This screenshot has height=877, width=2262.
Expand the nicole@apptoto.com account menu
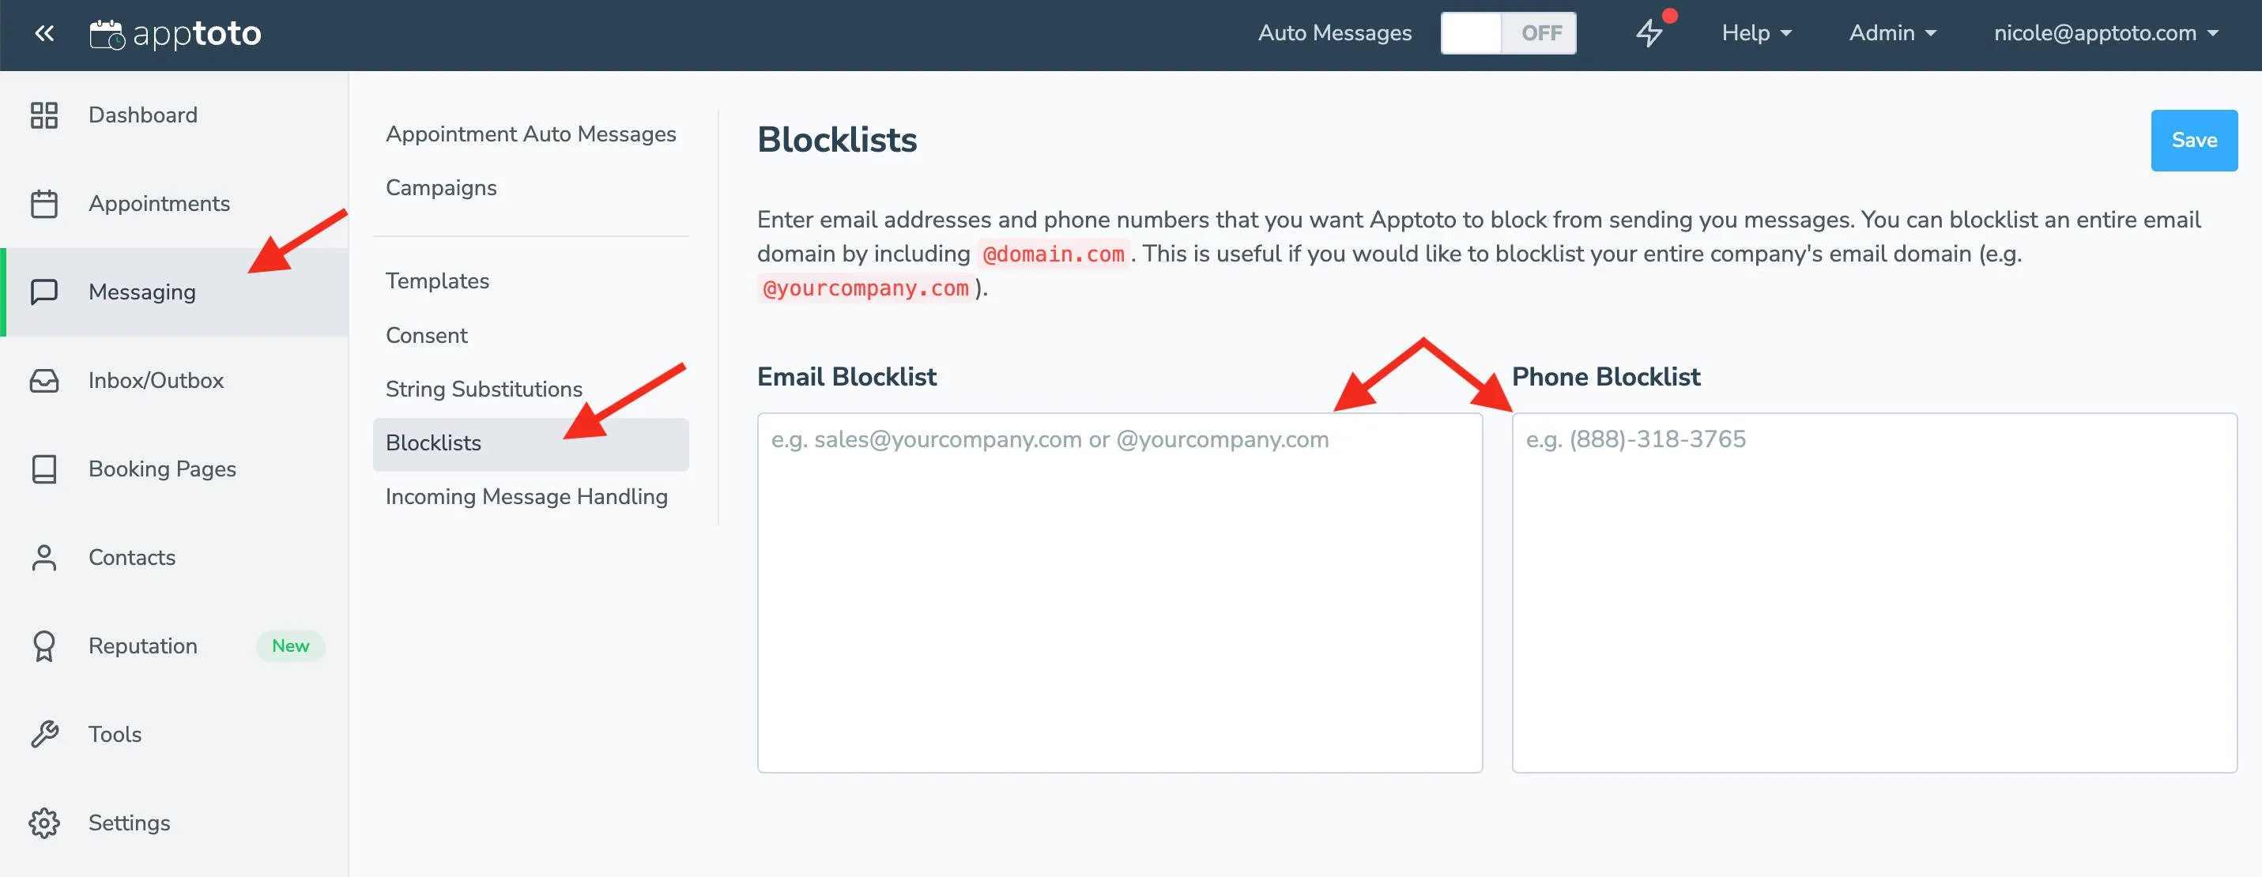[x=2106, y=33]
